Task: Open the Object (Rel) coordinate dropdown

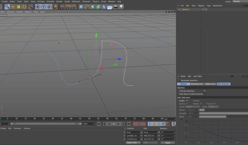Action: coord(133,143)
